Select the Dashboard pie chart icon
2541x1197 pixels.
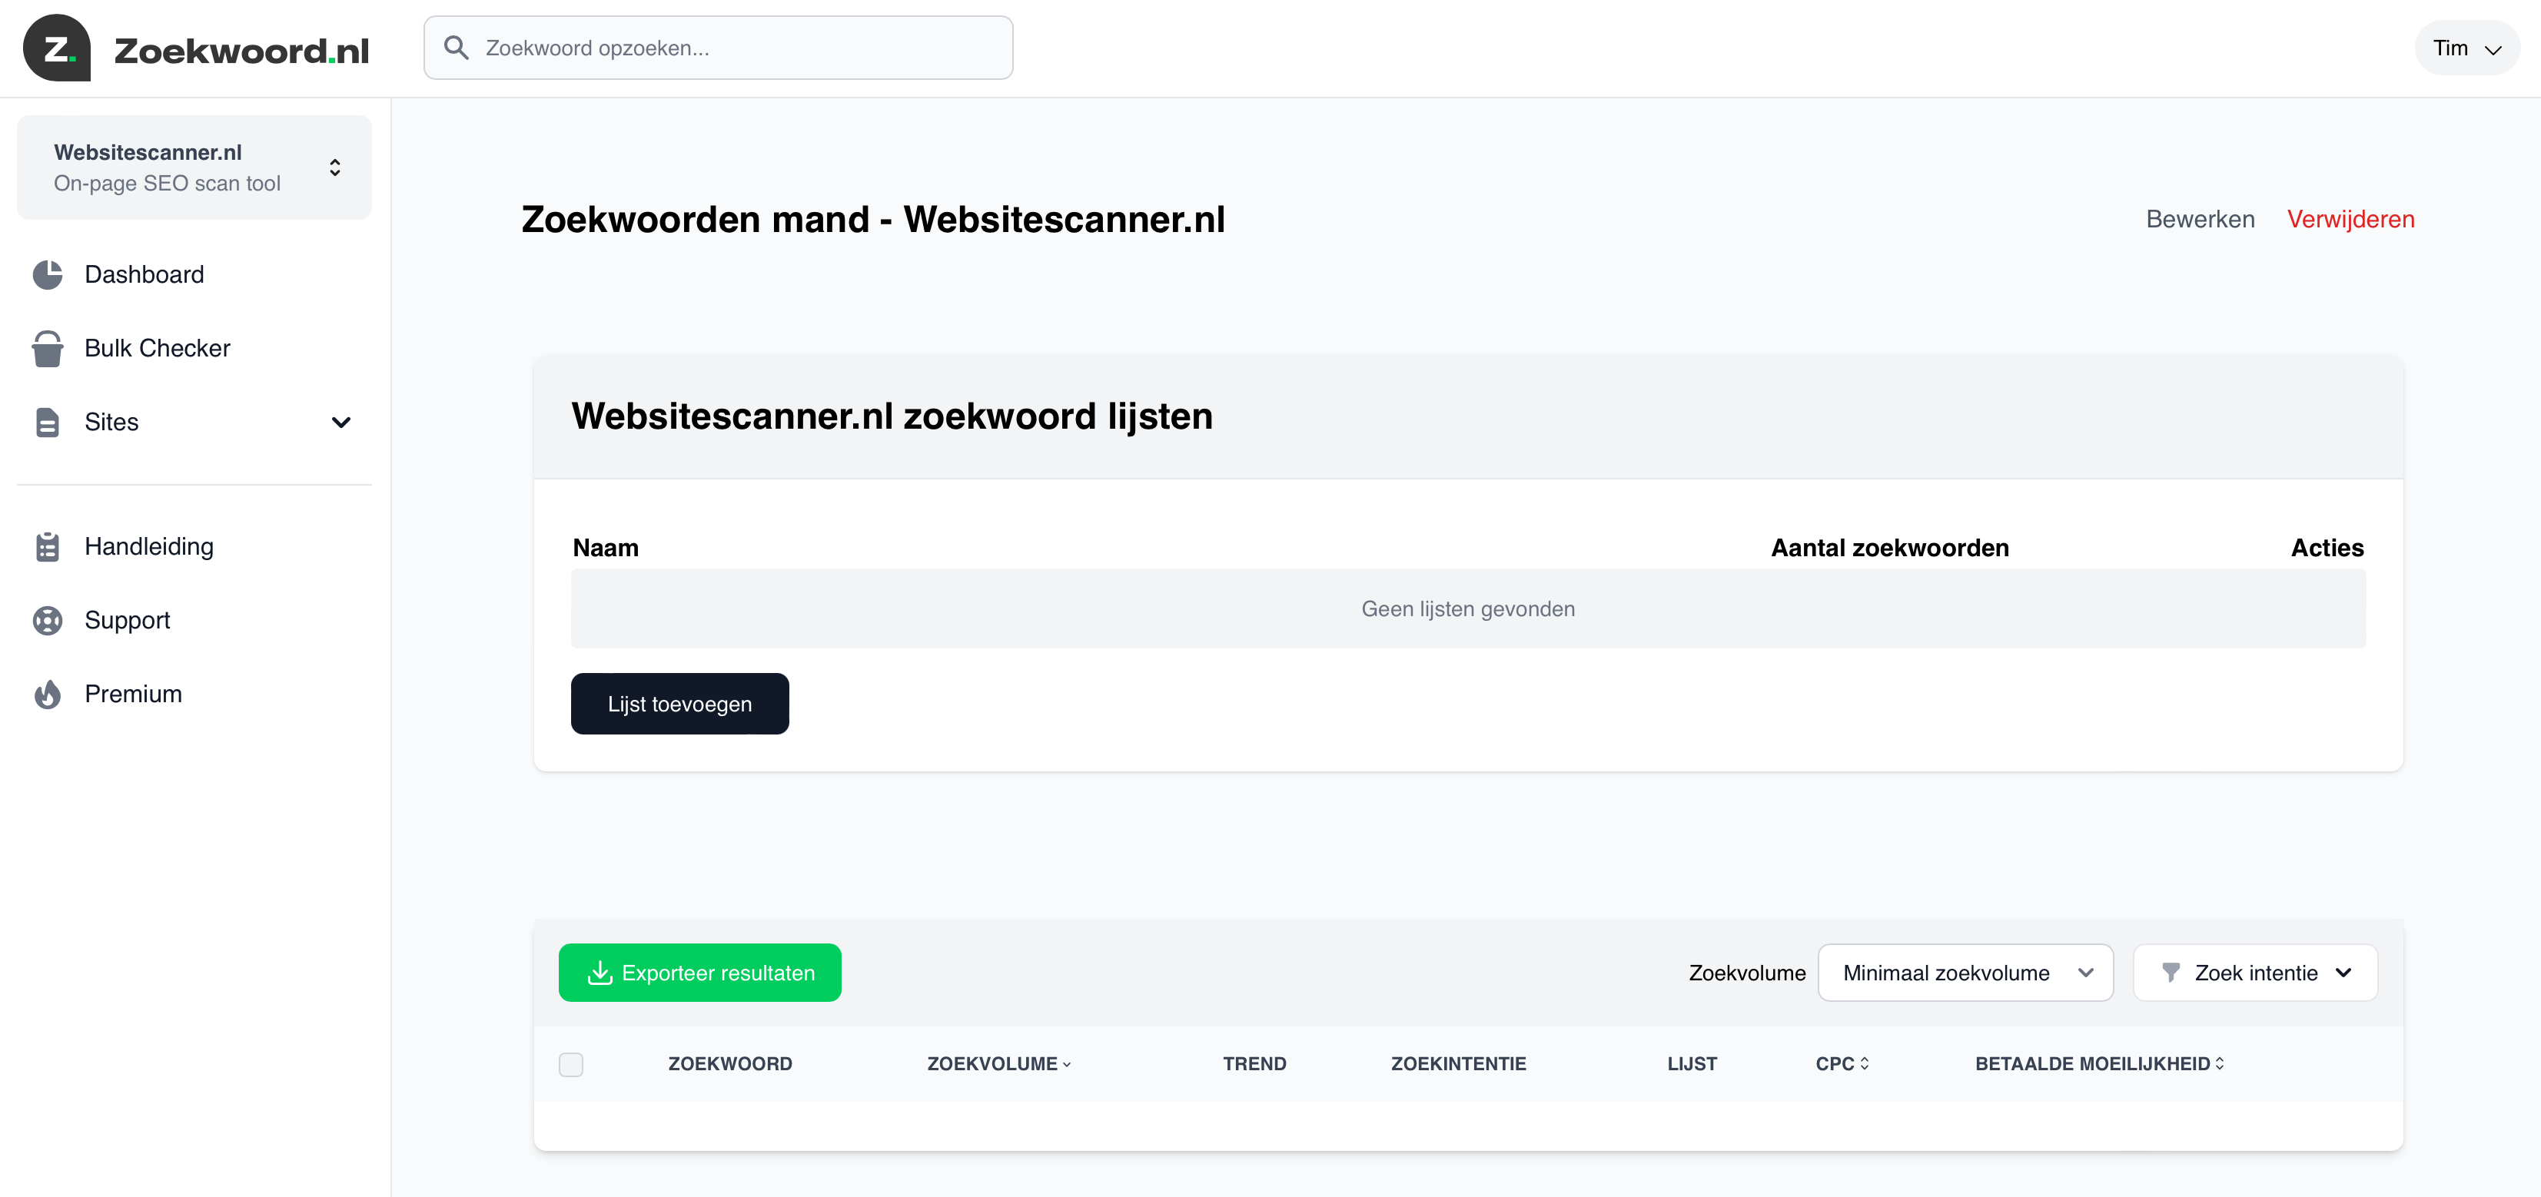point(48,274)
